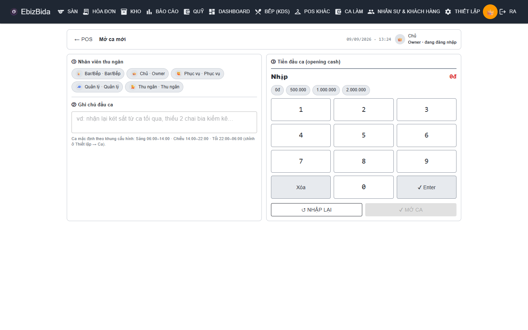
Task: Choose the 500.000 quick amount chip
Action: click(298, 90)
